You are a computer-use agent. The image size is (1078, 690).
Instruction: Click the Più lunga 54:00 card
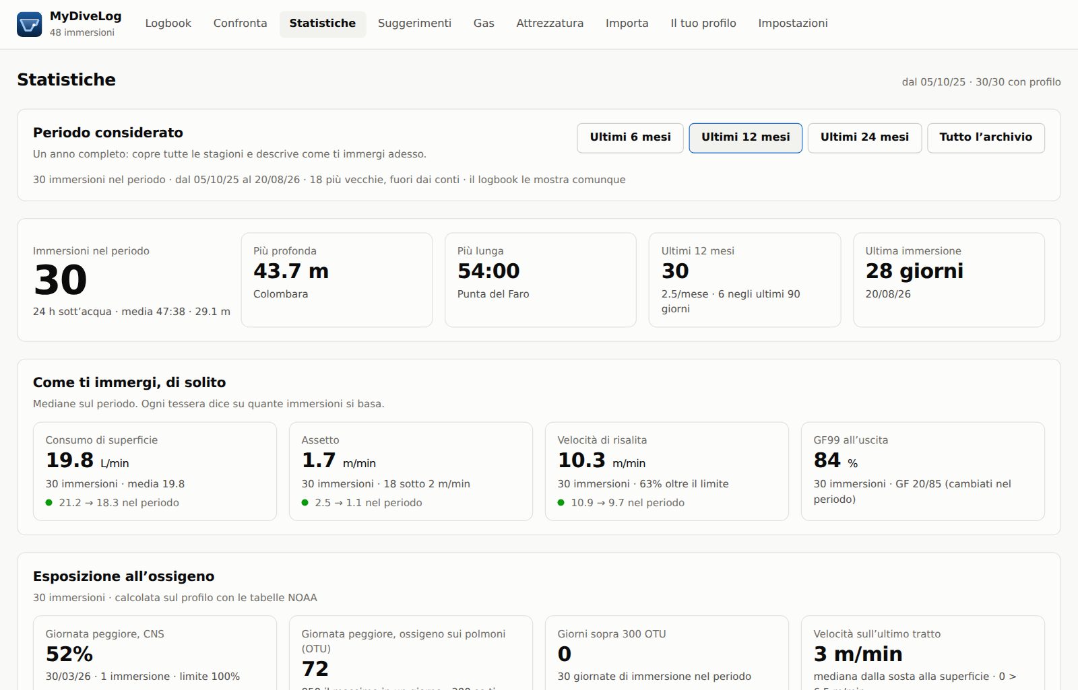(540, 280)
